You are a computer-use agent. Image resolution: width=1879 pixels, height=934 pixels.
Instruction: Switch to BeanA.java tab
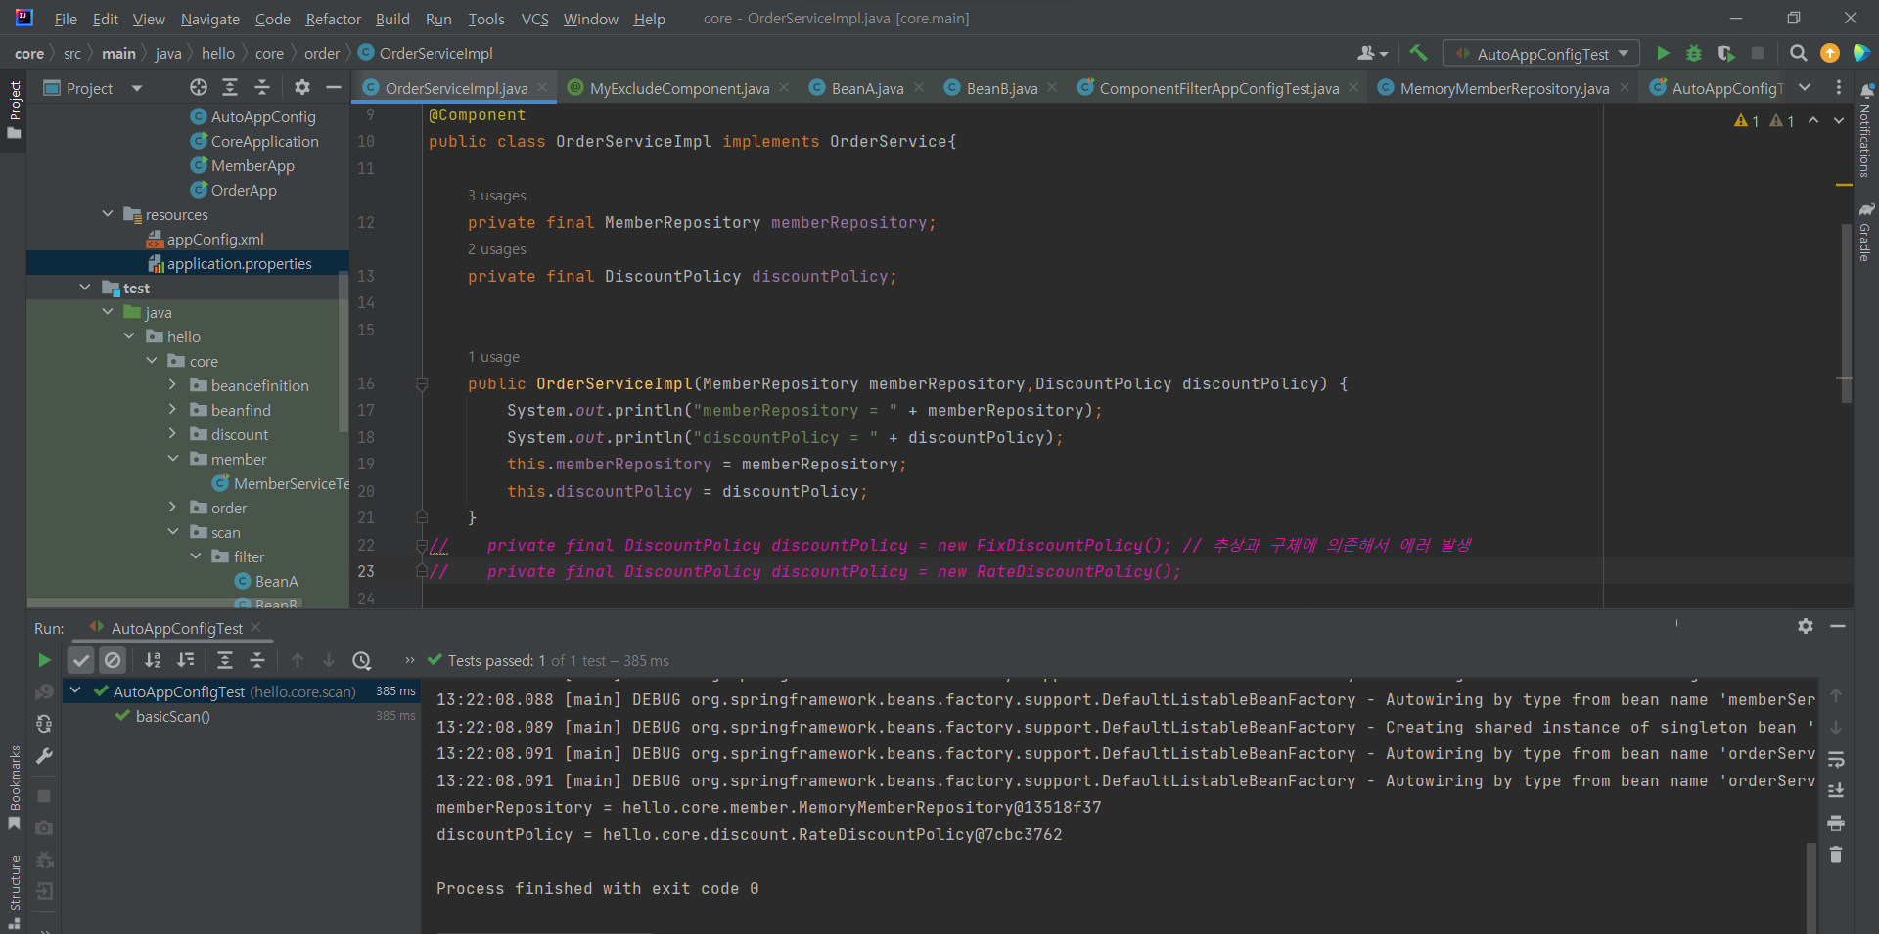[867, 88]
